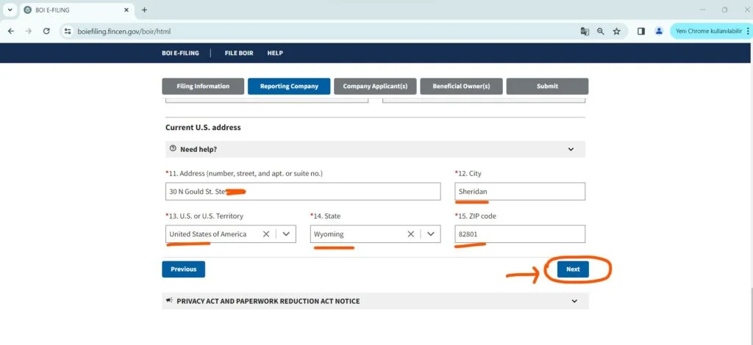
Task: Expand Privacy Act and Paperwork Reduction notice
Action: (574, 301)
